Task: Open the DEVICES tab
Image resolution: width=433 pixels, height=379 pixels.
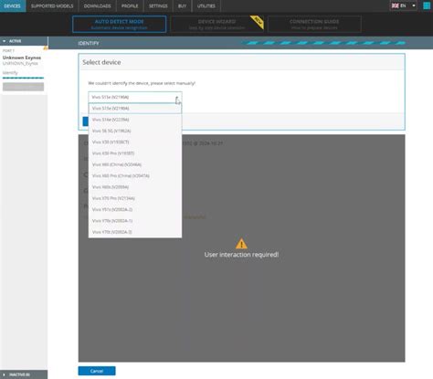Action: tap(13, 5)
